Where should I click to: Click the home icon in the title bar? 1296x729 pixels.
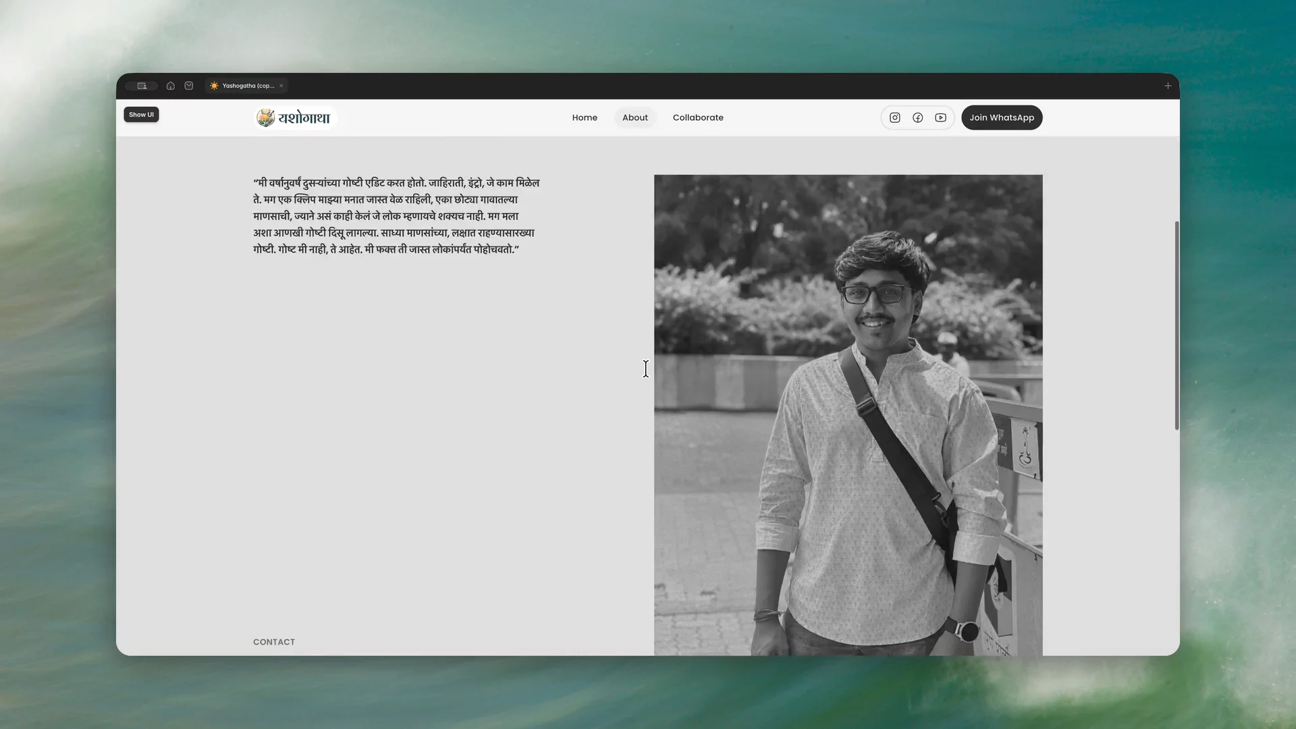click(x=171, y=86)
